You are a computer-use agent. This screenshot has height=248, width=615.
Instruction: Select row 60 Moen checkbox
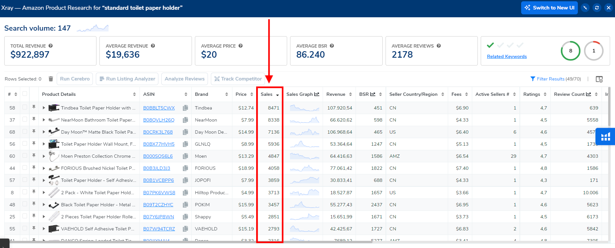click(x=25, y=155)
